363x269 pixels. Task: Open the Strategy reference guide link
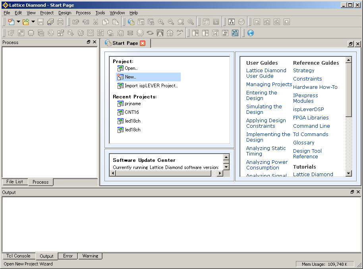pos(304,70)
